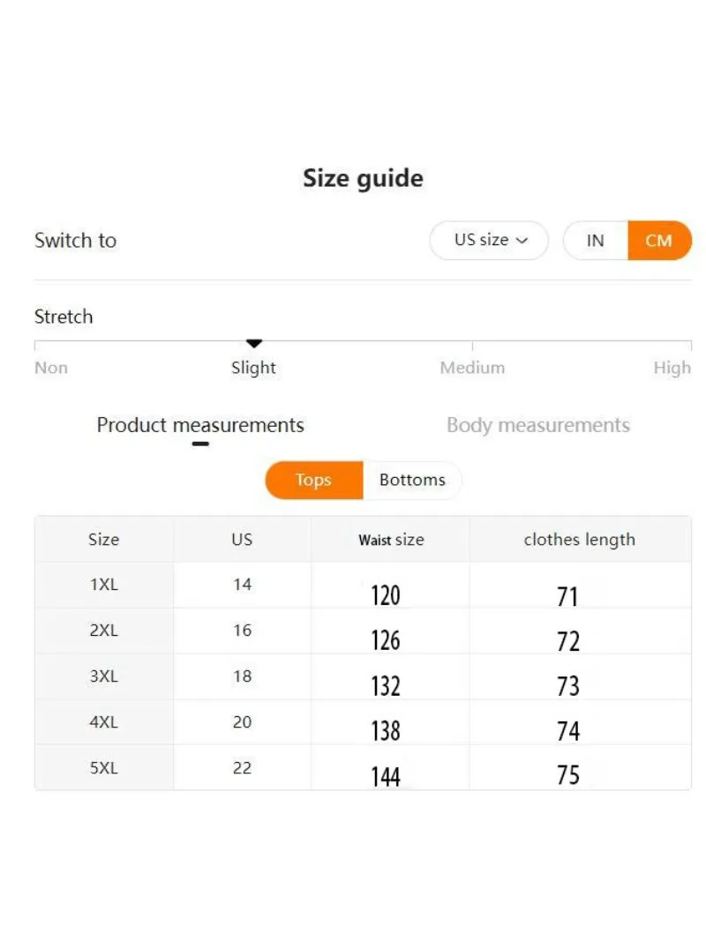Click the High stretch label
Viewport: 706px width, 941px height.
(672, 368)
